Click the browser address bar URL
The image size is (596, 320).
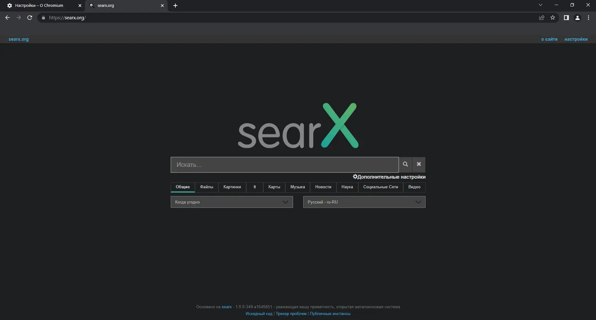point(67,18)
